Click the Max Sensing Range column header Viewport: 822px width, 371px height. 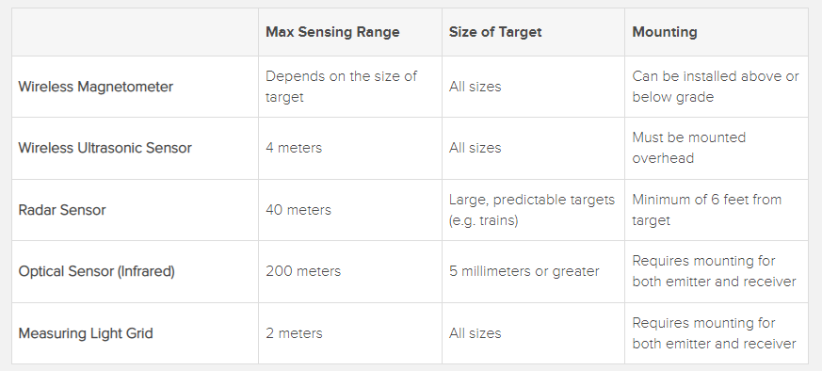pos(332,32)
